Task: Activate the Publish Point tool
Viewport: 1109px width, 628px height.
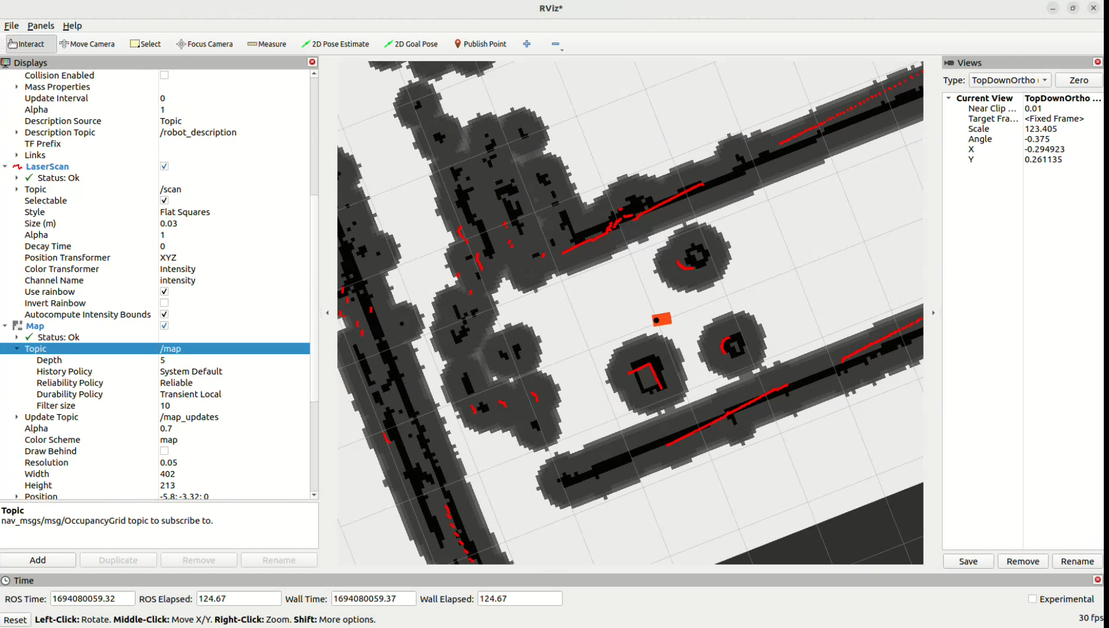Action: 480,44
